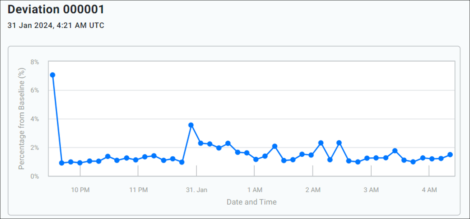Screen dimensions: 470x219
Task: Click the Date and Time axis title
Action: [252, 202]
